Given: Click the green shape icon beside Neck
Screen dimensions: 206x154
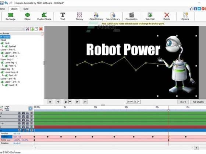Looking at the screenshot, I should (x=2, y=43).
